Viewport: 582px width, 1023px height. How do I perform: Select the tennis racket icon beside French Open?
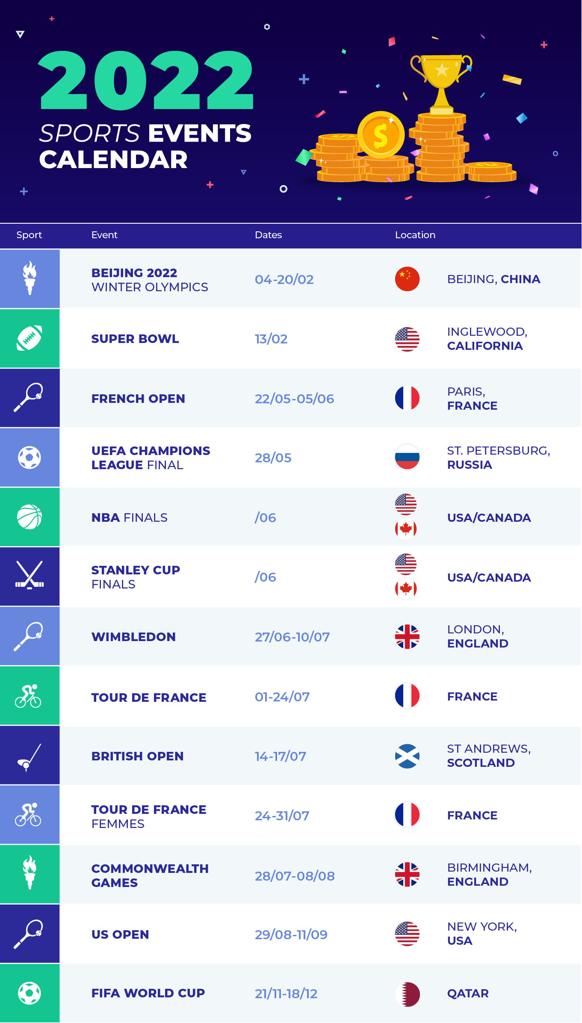click(29, 397)
